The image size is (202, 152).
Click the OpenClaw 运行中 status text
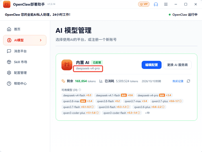click(x=185, y=15)
